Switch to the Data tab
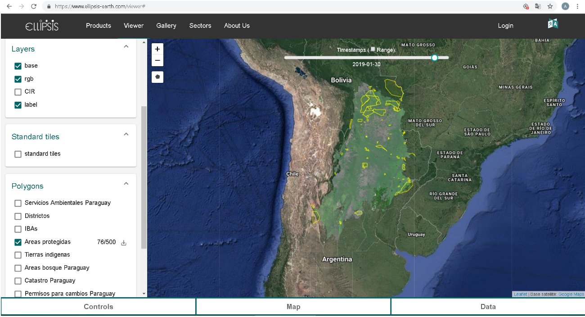 [488, 307]
